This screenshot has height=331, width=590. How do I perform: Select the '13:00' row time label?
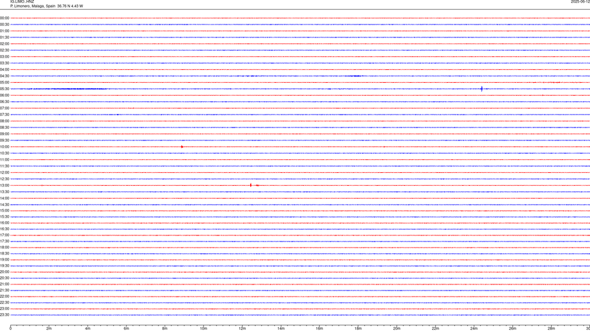pyautogui.click(x=4, y=185)
